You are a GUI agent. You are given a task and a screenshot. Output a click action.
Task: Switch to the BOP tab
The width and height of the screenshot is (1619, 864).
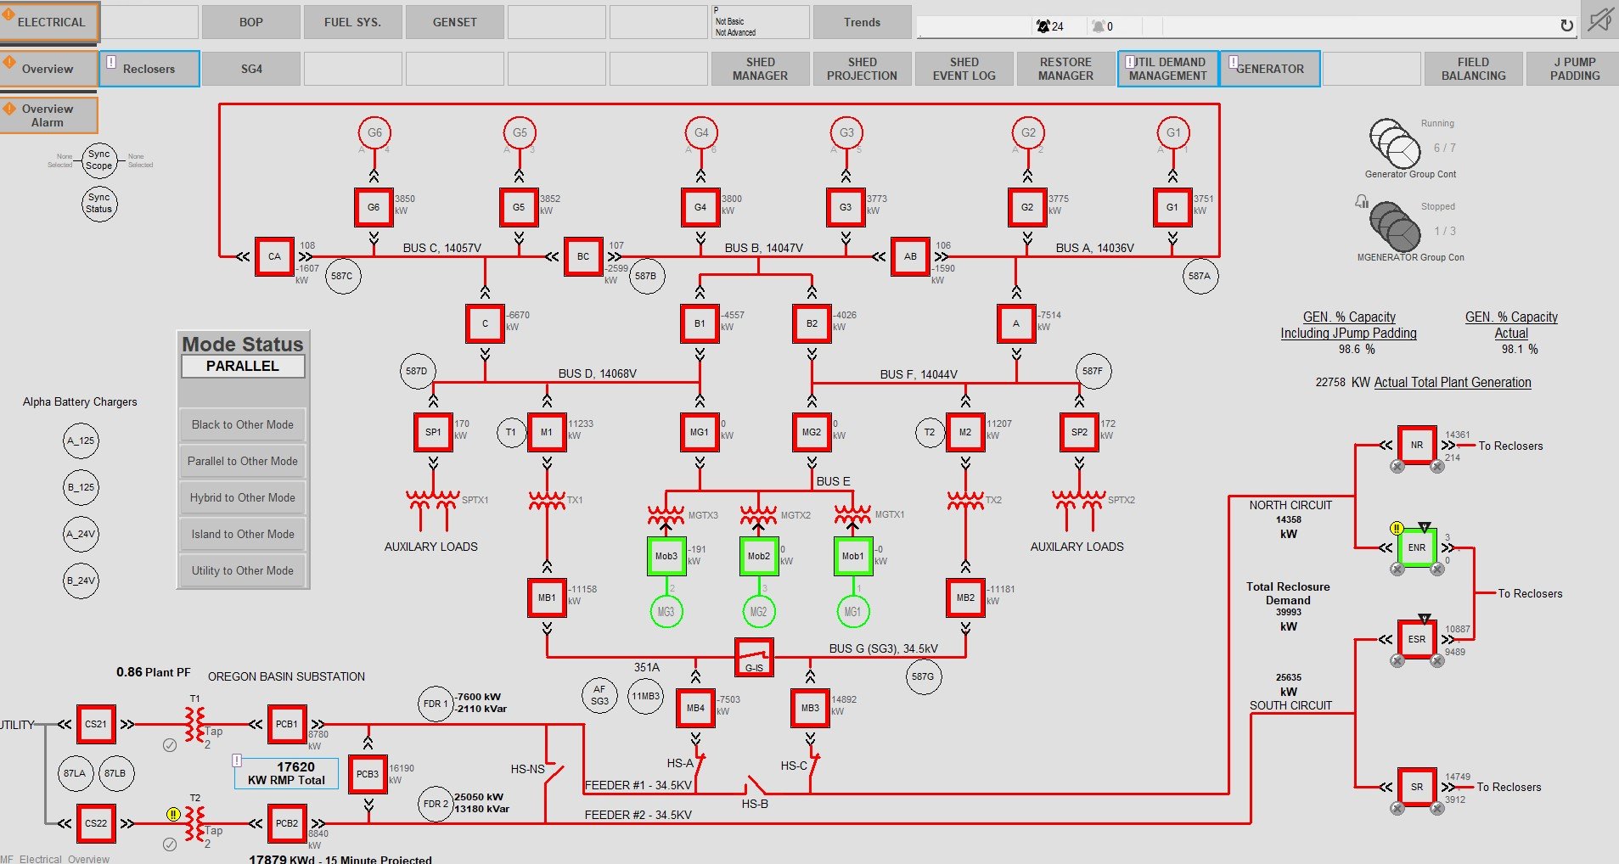251,22
